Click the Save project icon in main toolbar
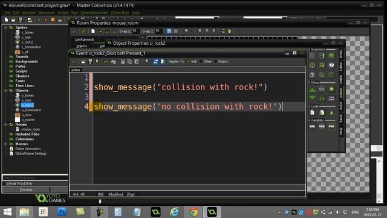The width and height of the screenshot is (387, 218). click(21, 20)
